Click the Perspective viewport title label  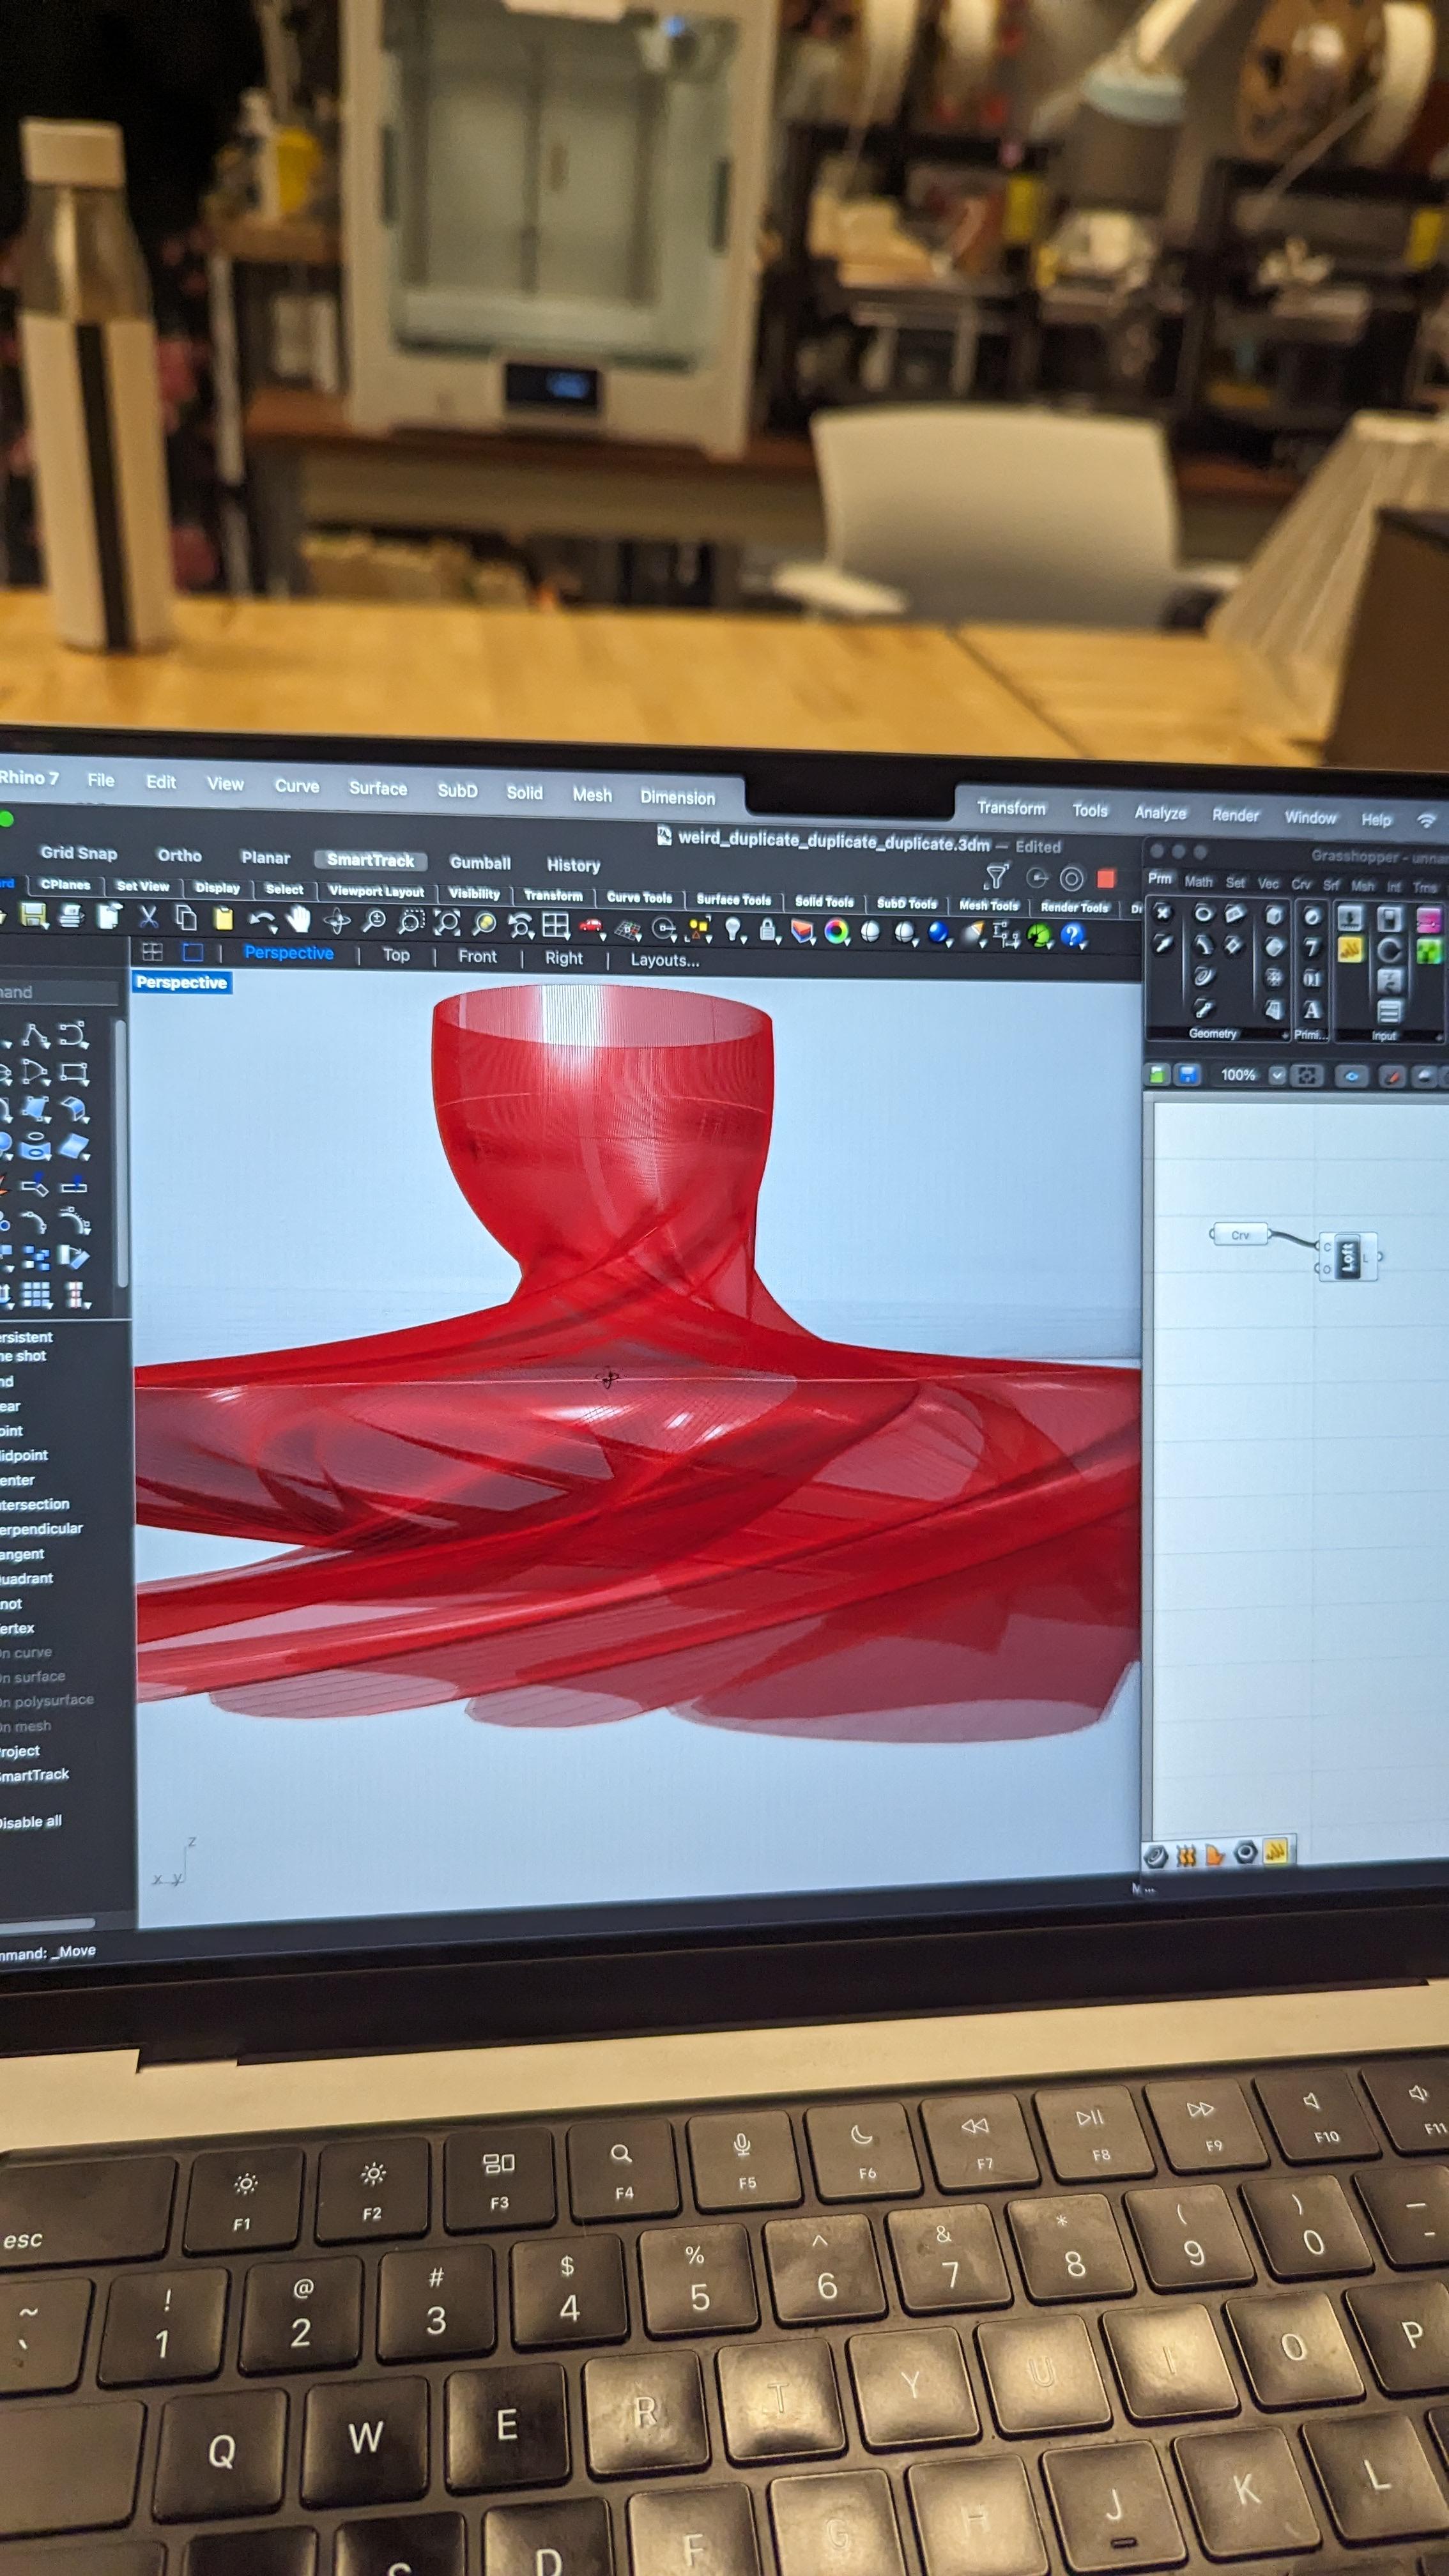click(181, 983)
